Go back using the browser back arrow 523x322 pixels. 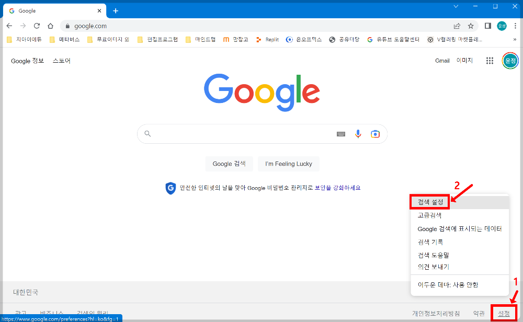(9, 26)
